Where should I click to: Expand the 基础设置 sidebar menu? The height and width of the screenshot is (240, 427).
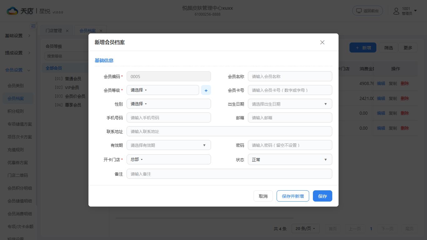(x=18, y=36)
